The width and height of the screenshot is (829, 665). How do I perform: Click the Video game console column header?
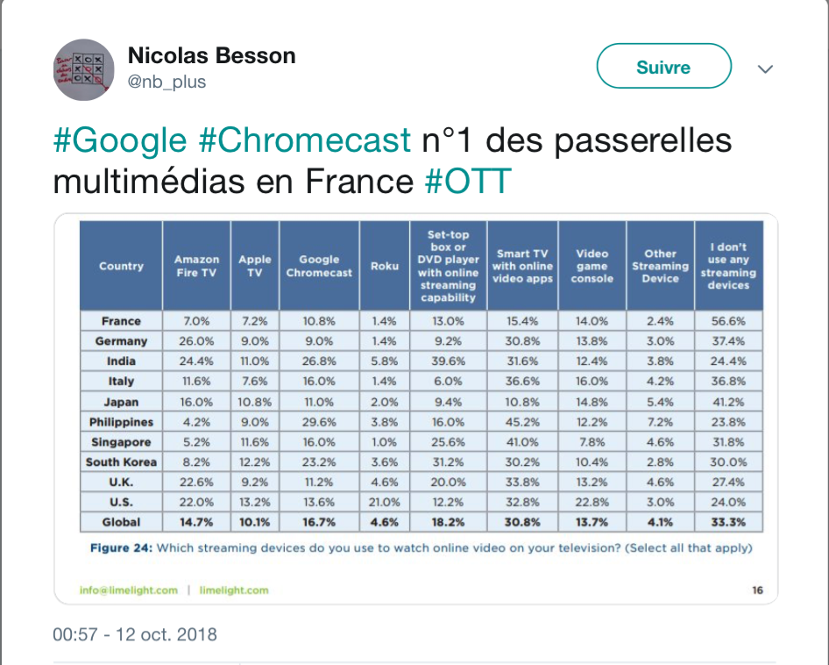click(x=592, y=266)
